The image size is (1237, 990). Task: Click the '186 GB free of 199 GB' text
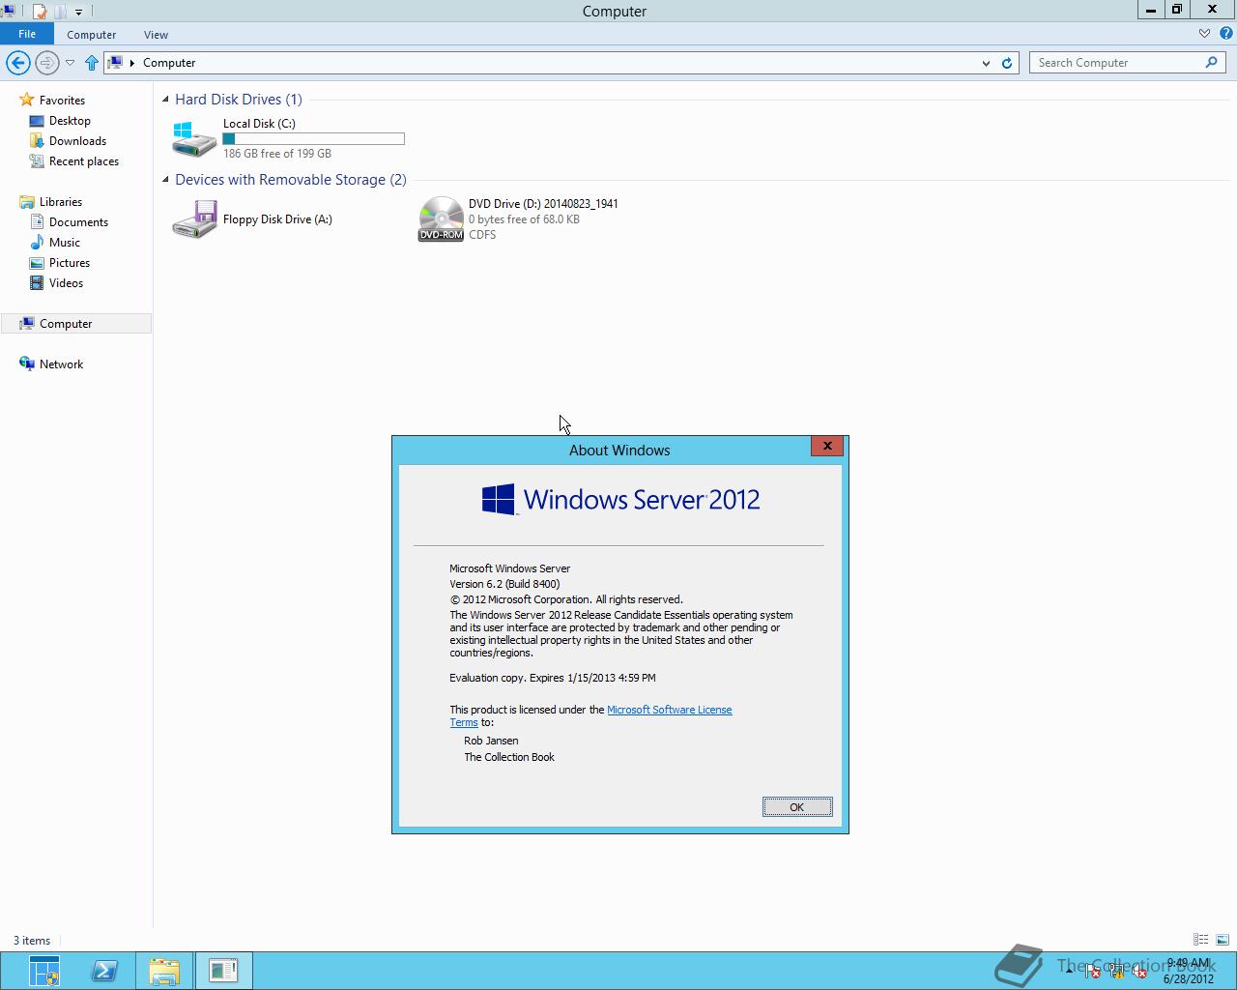pos(277,154)
